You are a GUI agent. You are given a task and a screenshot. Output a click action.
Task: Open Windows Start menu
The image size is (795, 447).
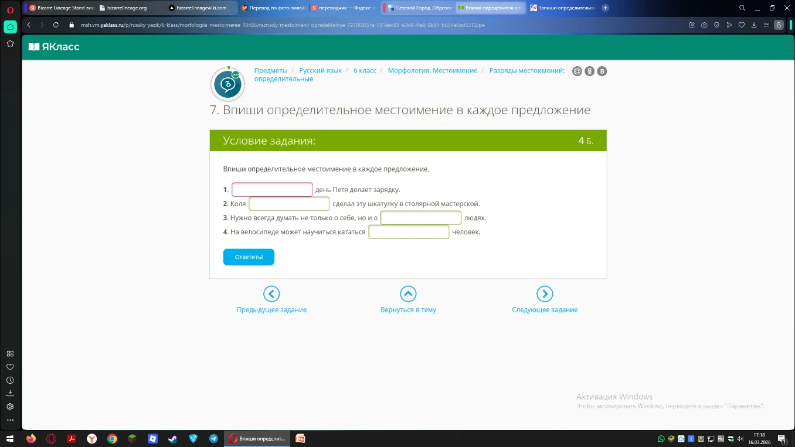pyautogui.click(x=11, y=438)
